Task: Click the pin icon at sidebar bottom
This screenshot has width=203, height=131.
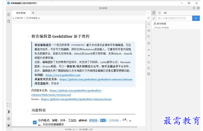Action: pos(8,125)
